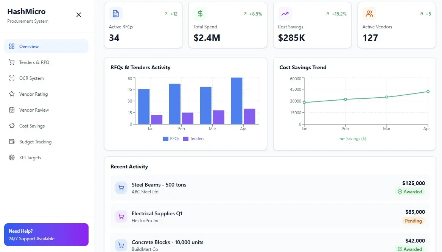Click the Pending status badge on Electrical Supplies
Image resolution: width=442 pixels, height=252 pixels.
click(x=414, y=221)
